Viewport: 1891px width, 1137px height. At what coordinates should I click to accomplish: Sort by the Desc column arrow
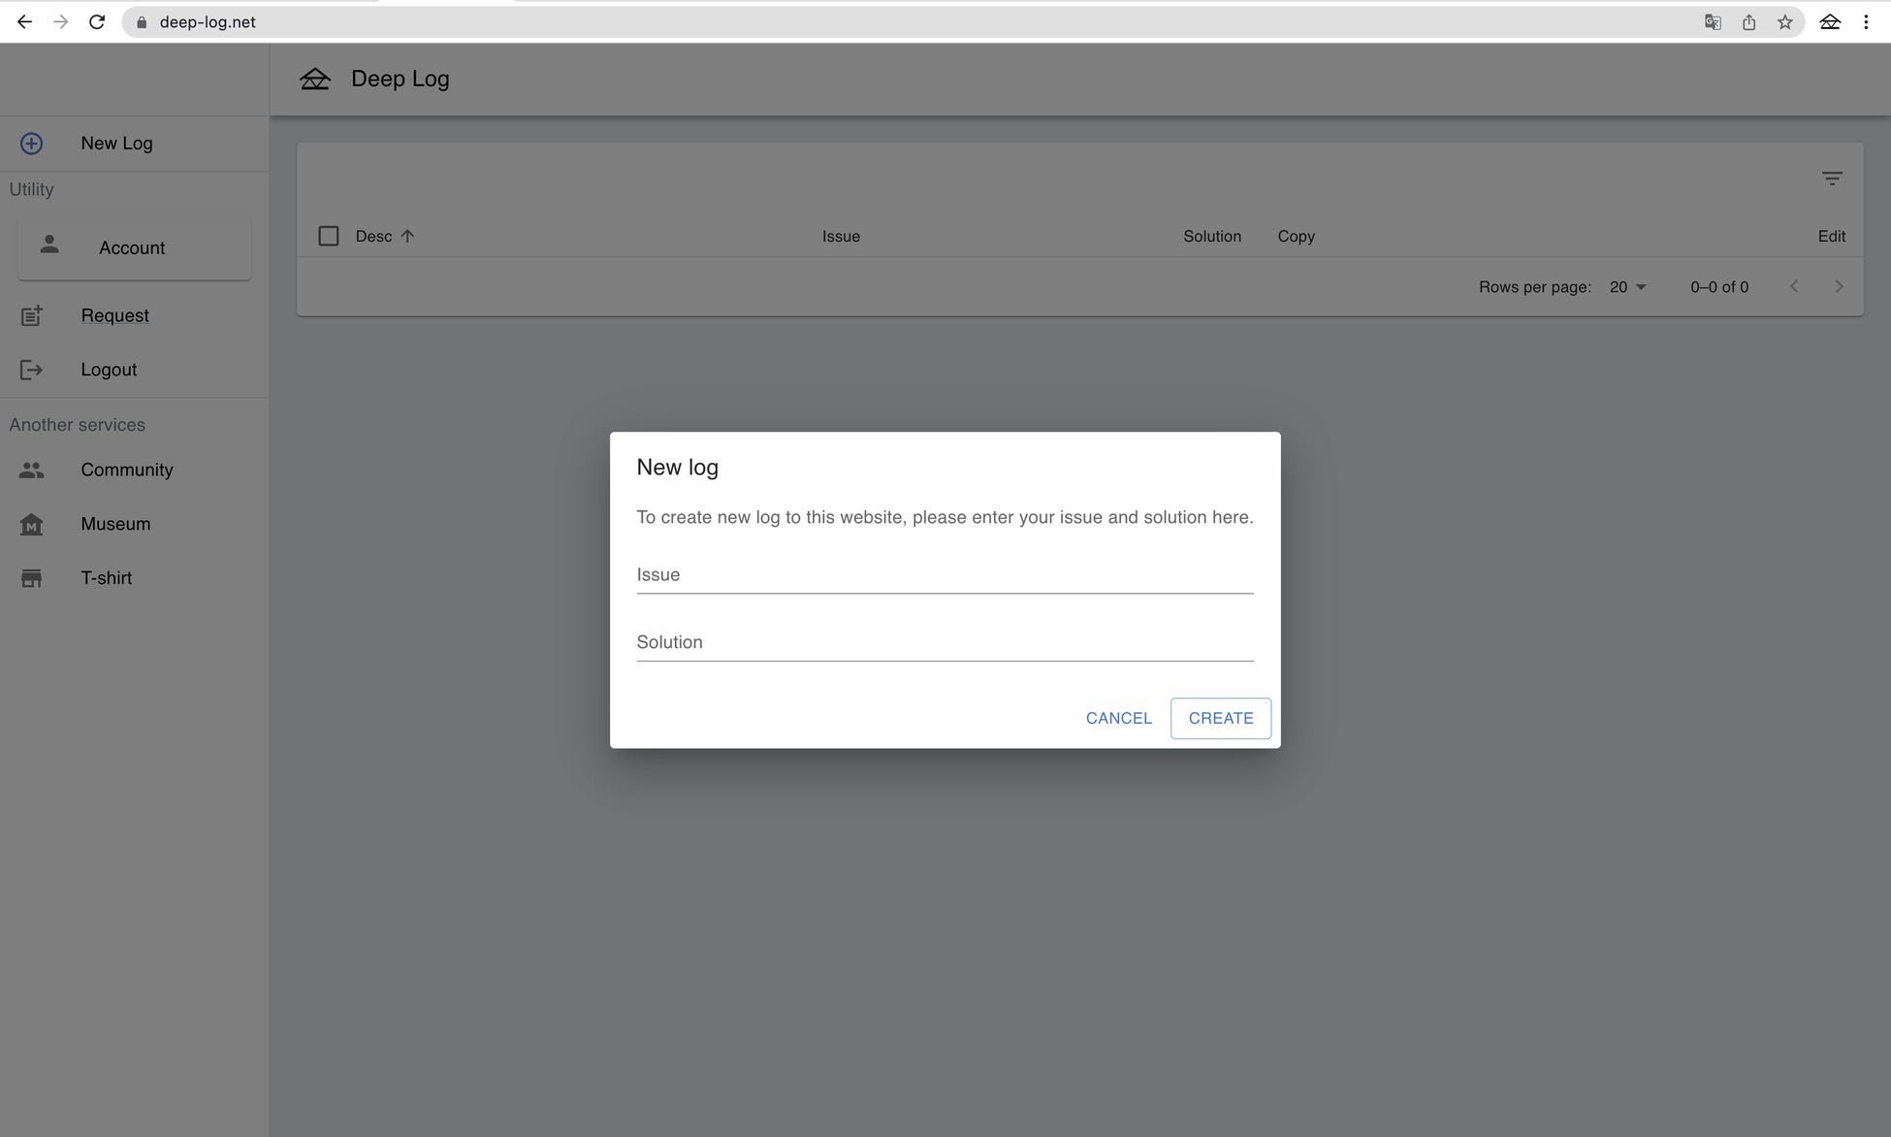[407, 236]
